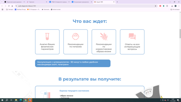The height and width of the screenshot is (102, 181).
Task: Click Ответы на все интересующие вопросы
Action: [132, 47]
